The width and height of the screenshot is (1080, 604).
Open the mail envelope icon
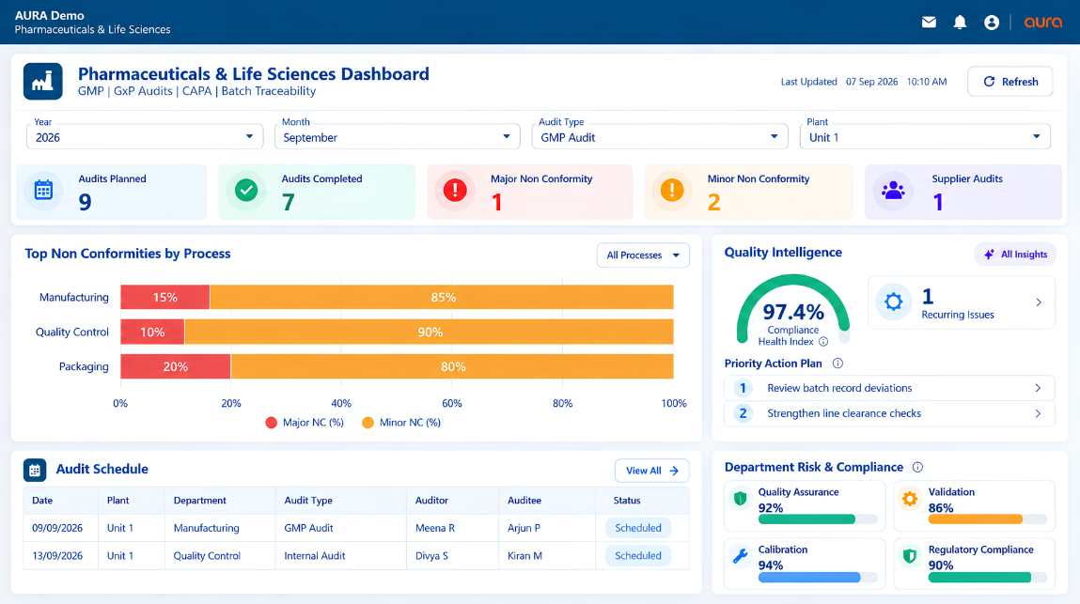[929, 22]
